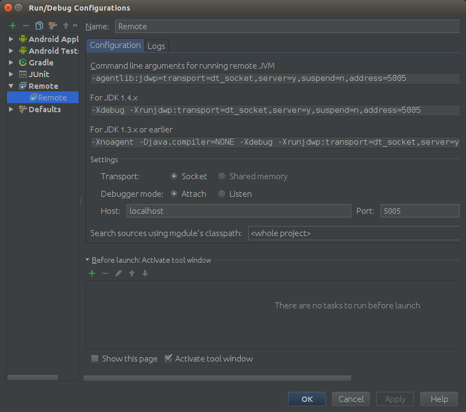Image resolution: width=466 pixels, height=412 pixels.
Task: Copy the Remote configuration
Action: click(38, 25)
